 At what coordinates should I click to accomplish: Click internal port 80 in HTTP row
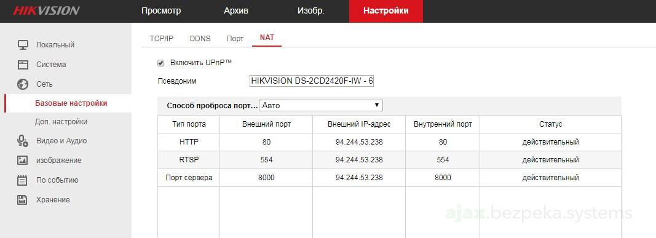[443, 142]
